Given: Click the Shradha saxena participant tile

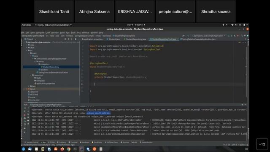Looking at the screenshot, I should pos(216,11).
